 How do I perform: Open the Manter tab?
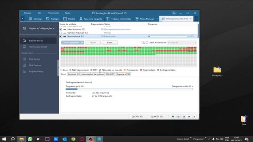[69, 19]
